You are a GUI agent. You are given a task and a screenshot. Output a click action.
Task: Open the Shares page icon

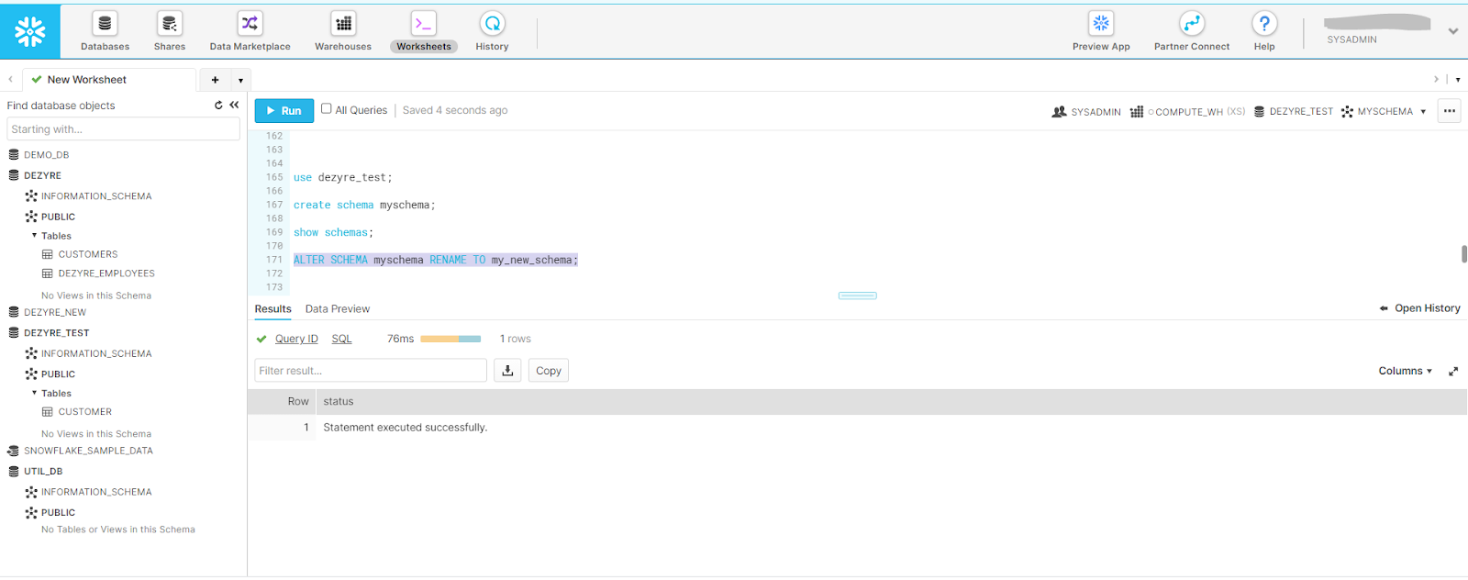tap(169, 24)
